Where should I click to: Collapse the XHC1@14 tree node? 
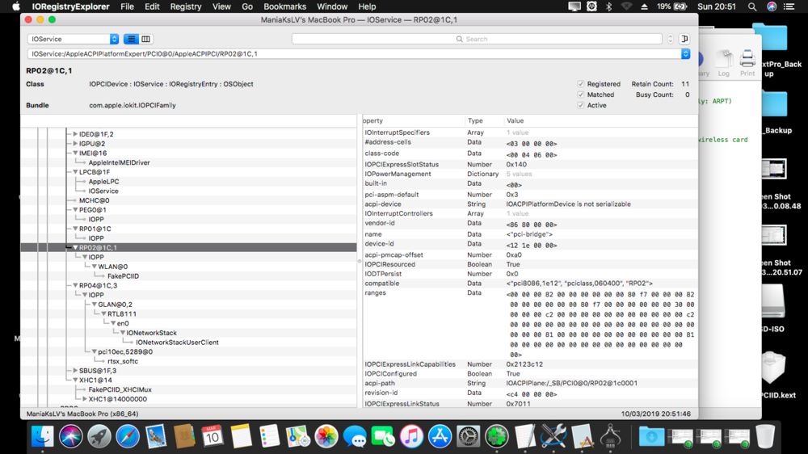[75, 380]
